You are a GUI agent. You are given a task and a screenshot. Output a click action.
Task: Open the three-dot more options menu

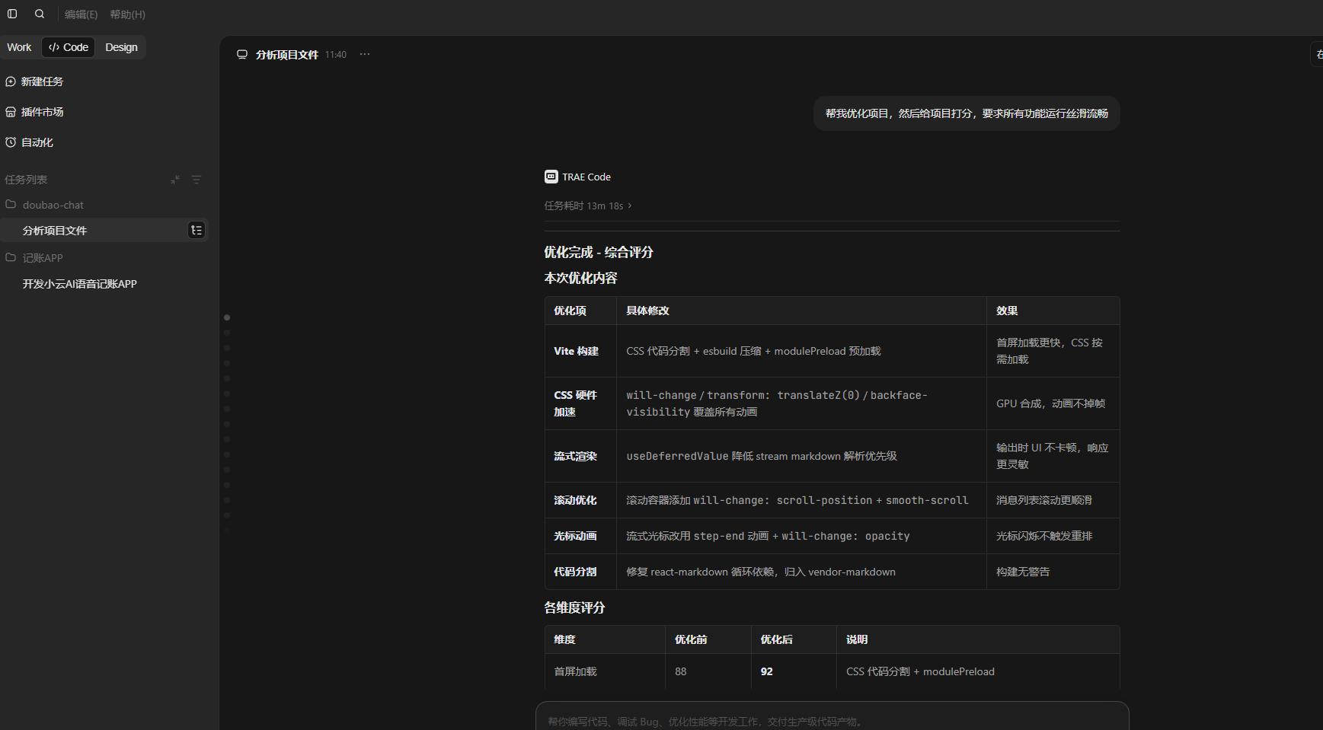click(365, 54)
